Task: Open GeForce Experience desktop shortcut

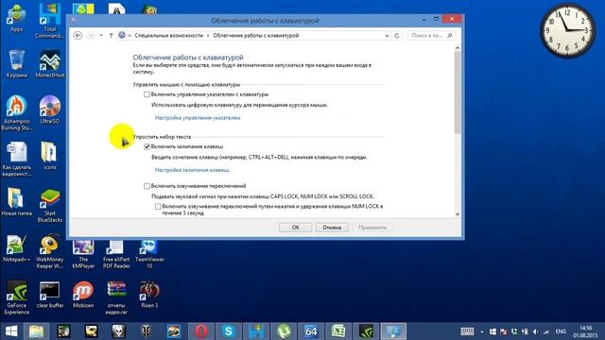Action: [17, 297]
